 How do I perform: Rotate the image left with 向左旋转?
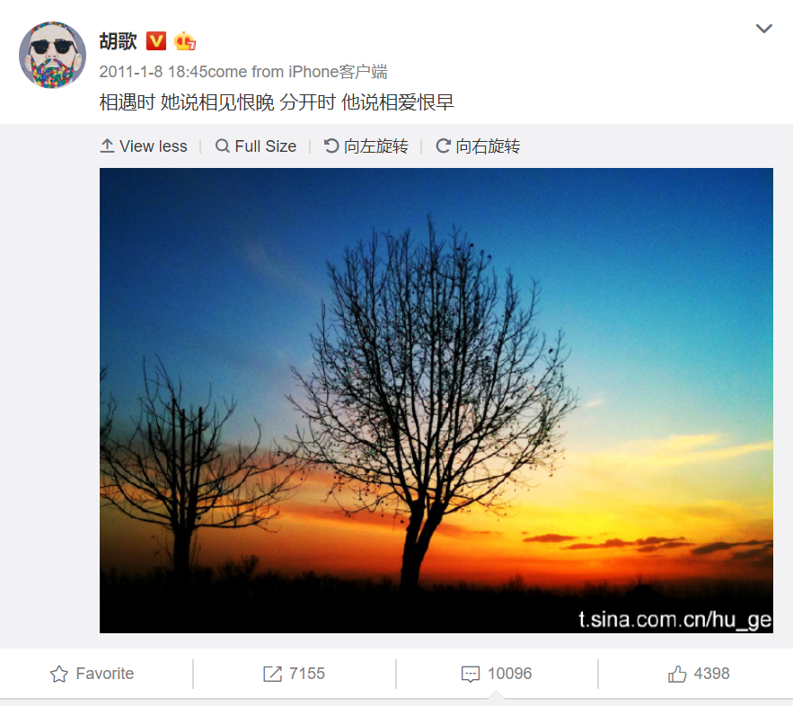[x=366, y=146]
